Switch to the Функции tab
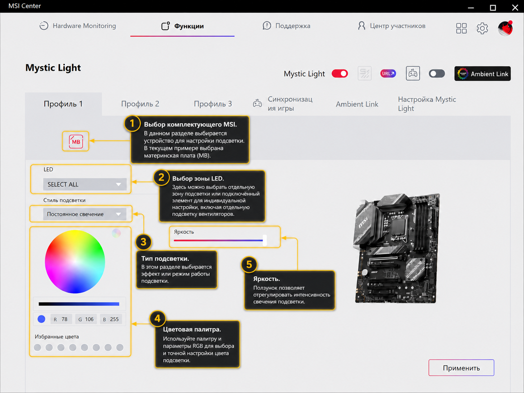524x393 pixels. 182,26
